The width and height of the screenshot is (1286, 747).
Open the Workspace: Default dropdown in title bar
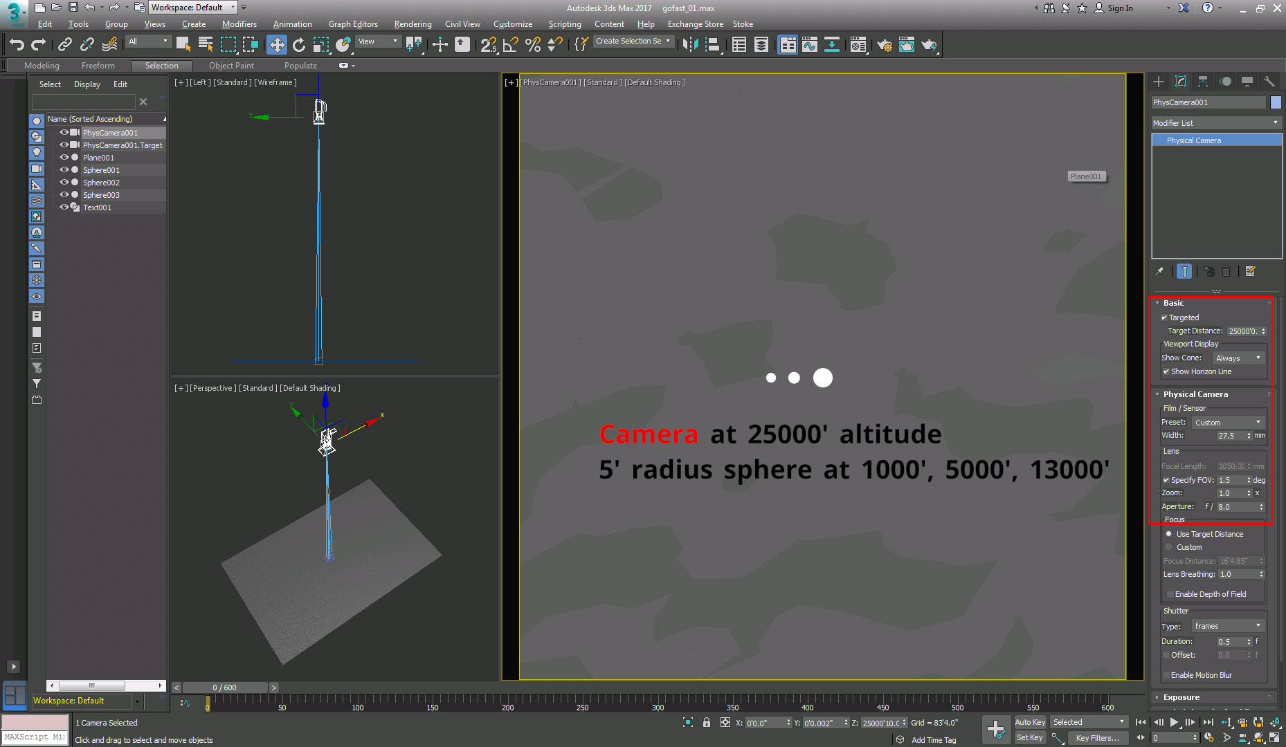193,8
